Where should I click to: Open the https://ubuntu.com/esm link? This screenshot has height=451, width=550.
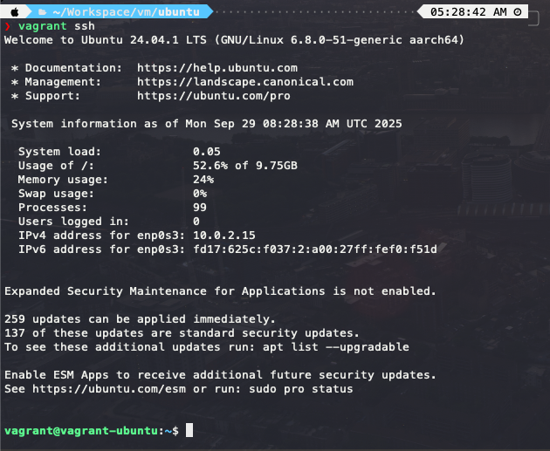pos(109,389)
